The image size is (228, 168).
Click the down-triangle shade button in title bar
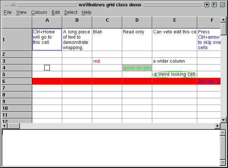(x=207, y=5)
